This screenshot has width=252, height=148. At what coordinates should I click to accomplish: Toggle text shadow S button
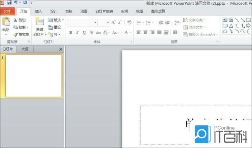point(91,32)
